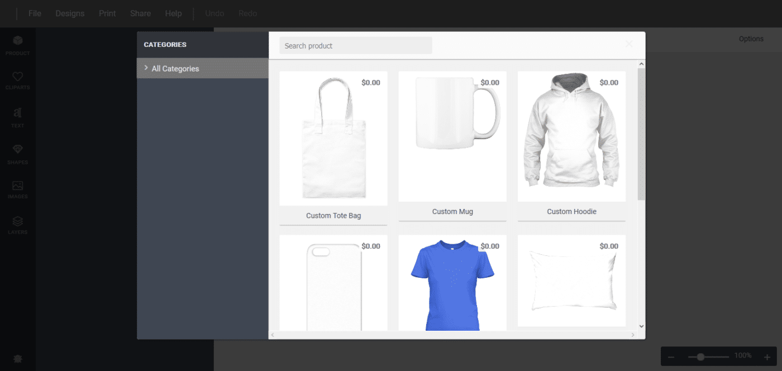Viewport: 782px width, 371px height.
Task: Close the product picker dialog
Action: [x=629, y=44]
